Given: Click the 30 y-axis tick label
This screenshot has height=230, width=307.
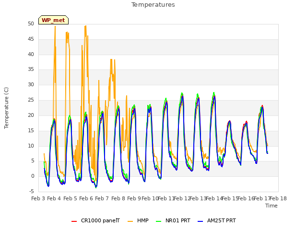Looking at the screenshot, I should click(31, 84).
